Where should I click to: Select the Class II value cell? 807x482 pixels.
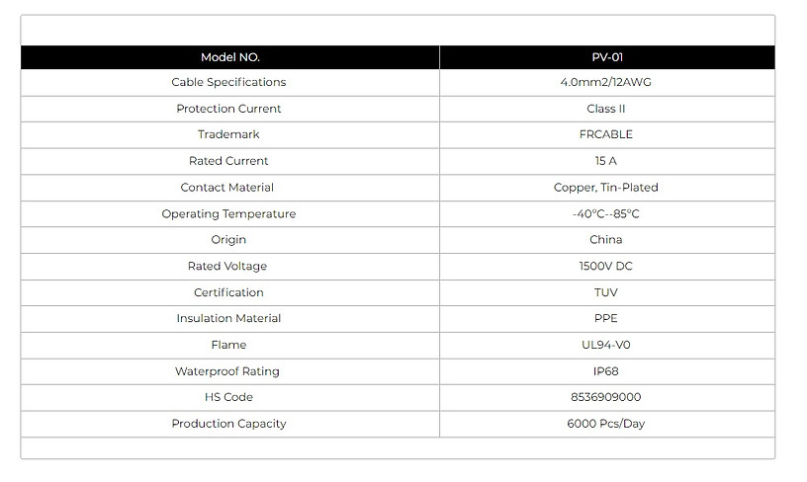[x=607, y=109]
